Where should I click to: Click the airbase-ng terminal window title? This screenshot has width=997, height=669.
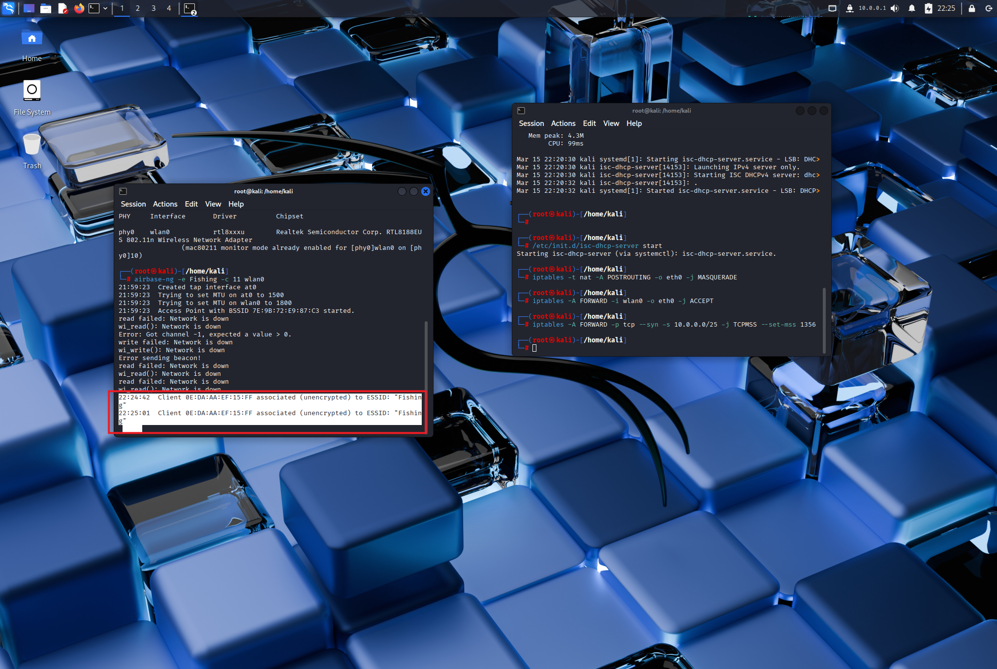point(263,191)
